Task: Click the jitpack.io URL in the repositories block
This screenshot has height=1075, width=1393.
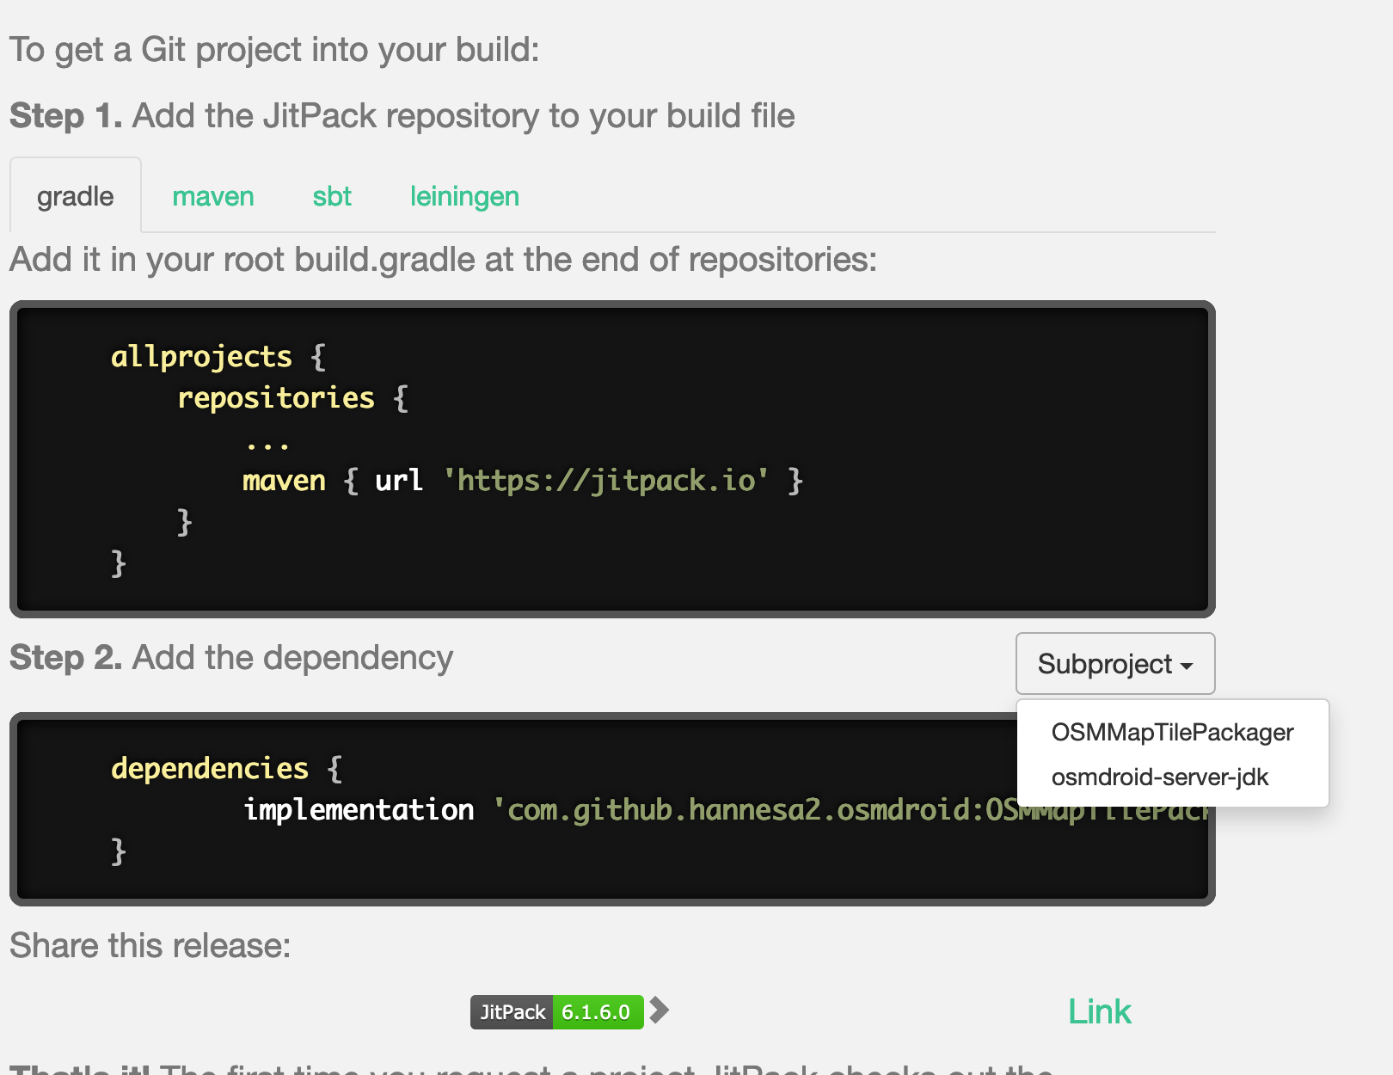Action: tap(608, 480)
